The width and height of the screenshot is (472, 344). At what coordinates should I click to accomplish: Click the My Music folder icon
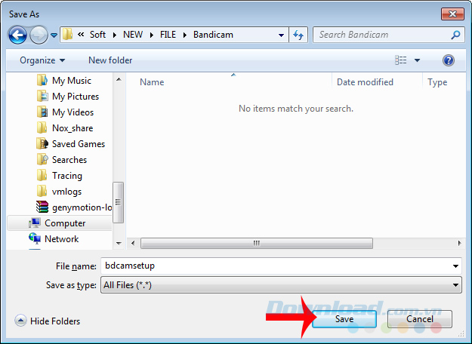point(42,80)
